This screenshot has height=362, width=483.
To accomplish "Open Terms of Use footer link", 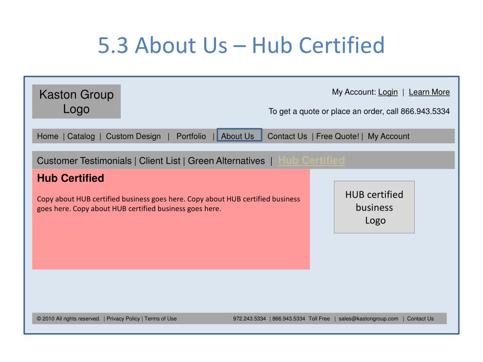I will coord(160,319).
